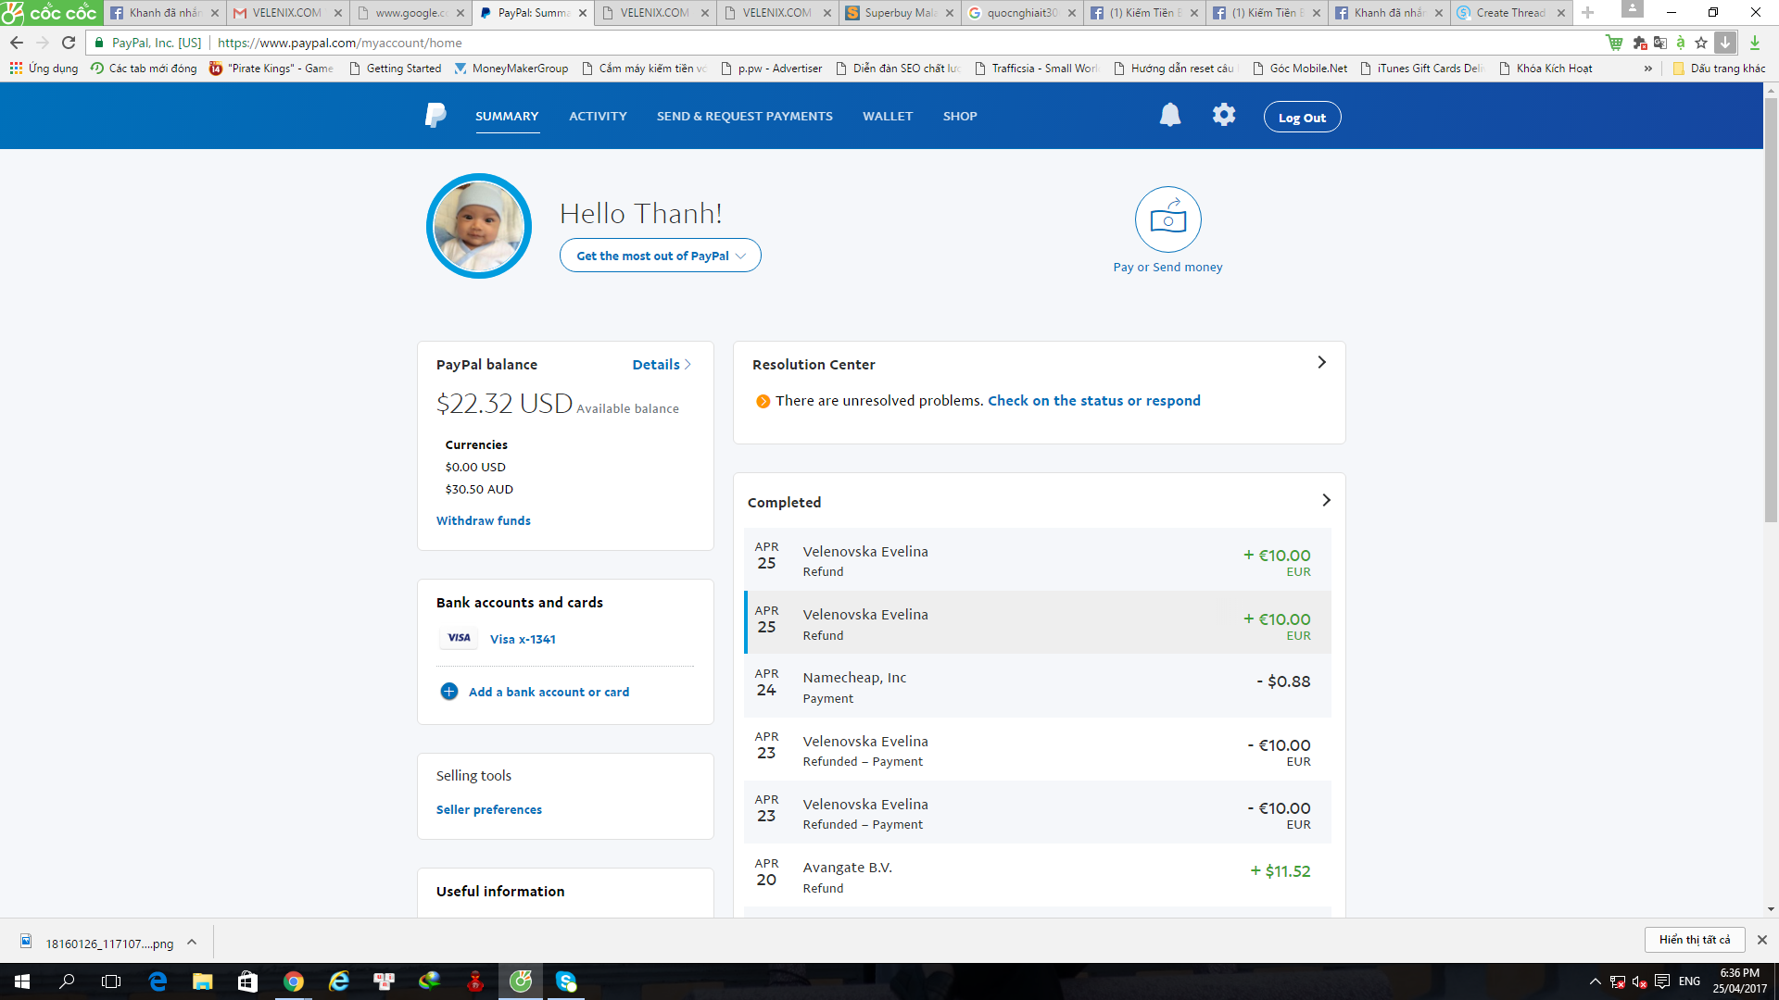Switch to the Create Thread browser tab

click(1511, 13)
